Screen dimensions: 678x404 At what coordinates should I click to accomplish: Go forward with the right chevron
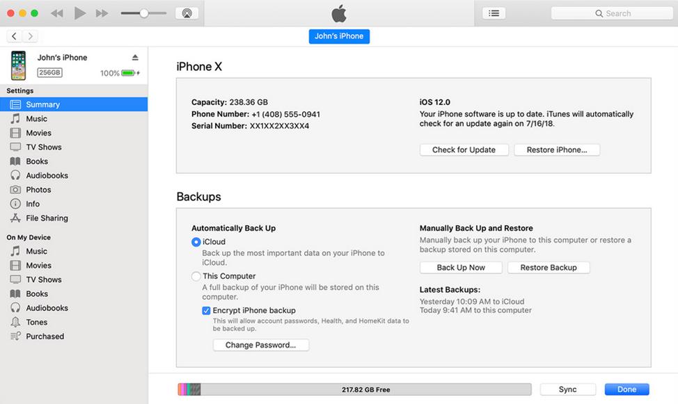coord(30,36)
